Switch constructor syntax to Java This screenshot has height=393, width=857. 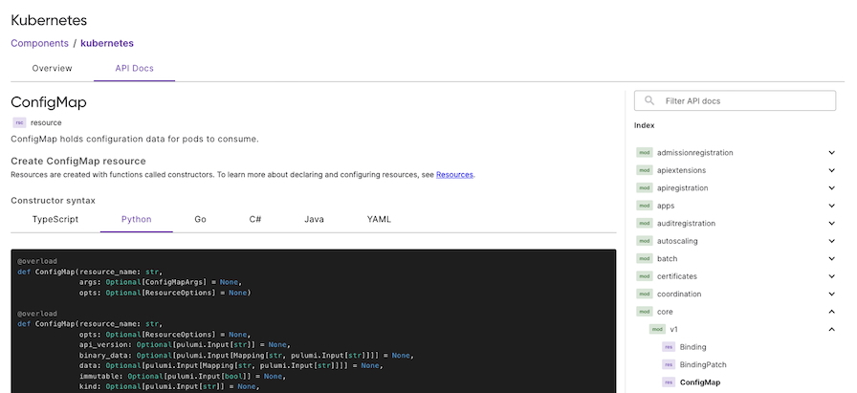[x=315, y=219]
